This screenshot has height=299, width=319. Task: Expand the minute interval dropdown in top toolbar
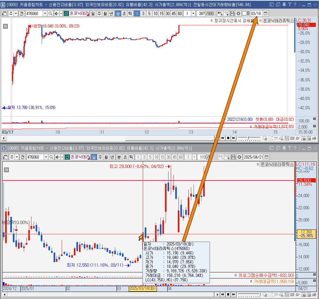194,13
